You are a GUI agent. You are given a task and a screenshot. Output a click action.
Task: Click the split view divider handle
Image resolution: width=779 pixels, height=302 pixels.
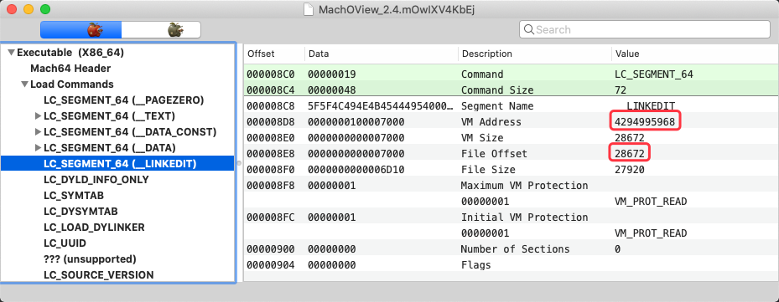click(x=238, y=162)
